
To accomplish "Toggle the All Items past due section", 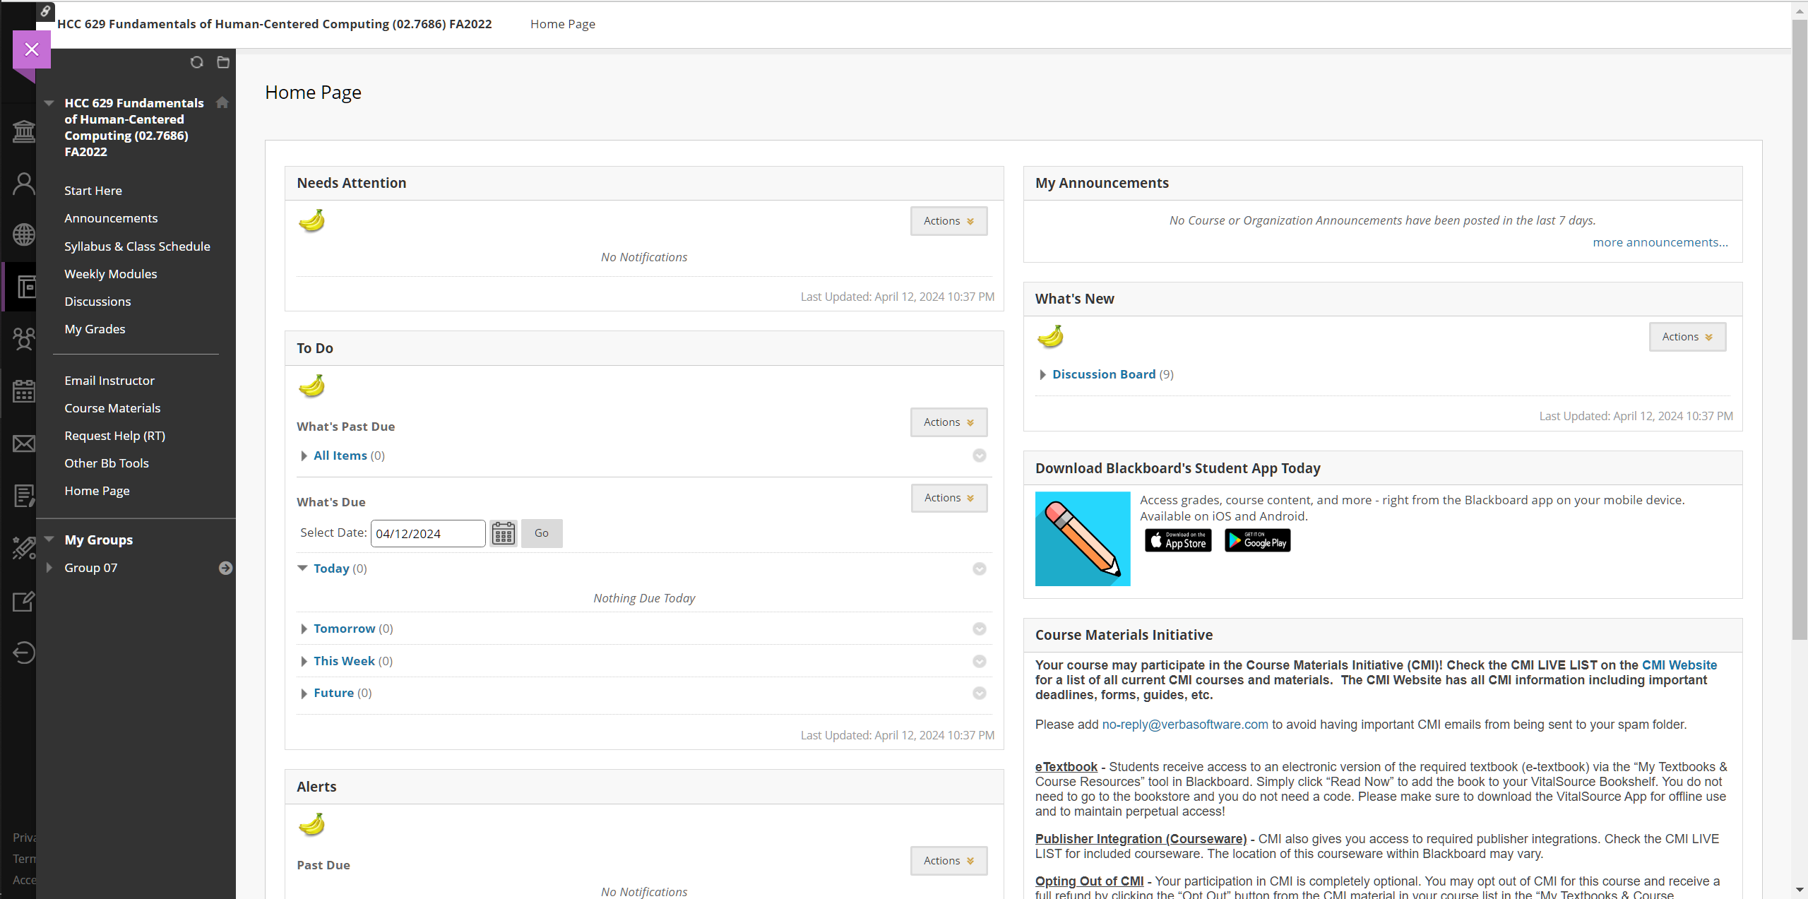I will pos(304,454).
